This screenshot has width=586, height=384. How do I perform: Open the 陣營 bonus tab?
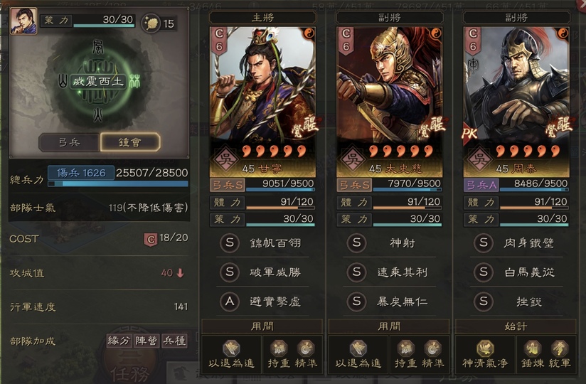point(147,341)
